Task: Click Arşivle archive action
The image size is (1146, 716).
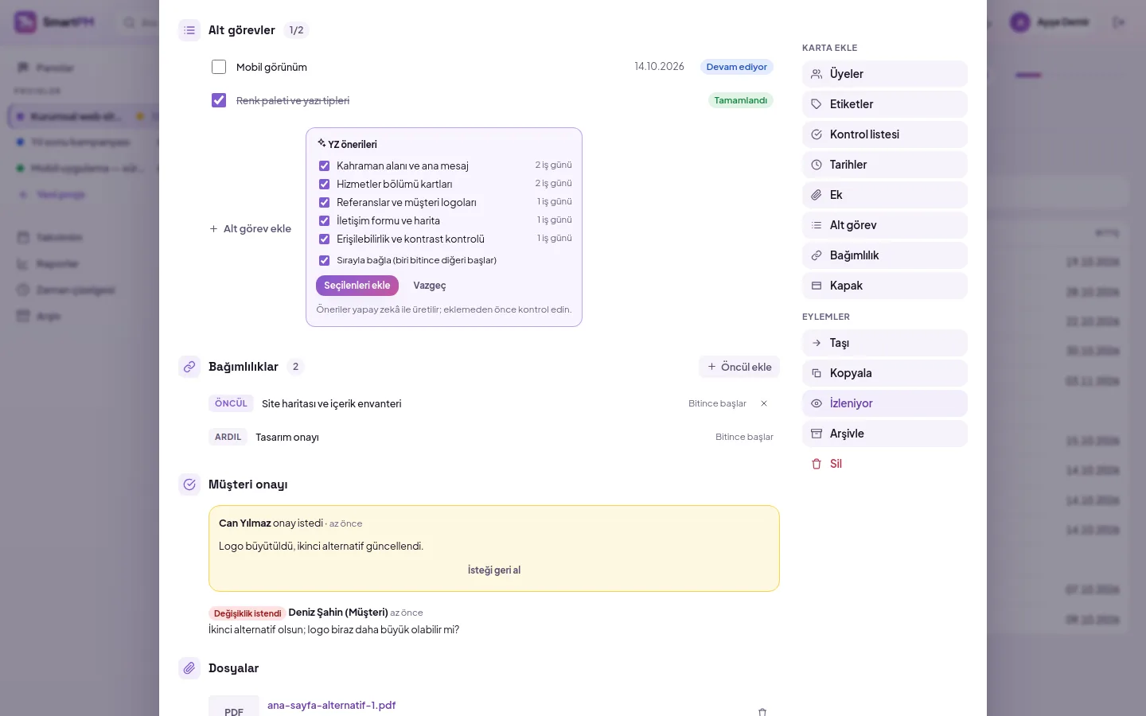Action: click(x=885, y=434)
